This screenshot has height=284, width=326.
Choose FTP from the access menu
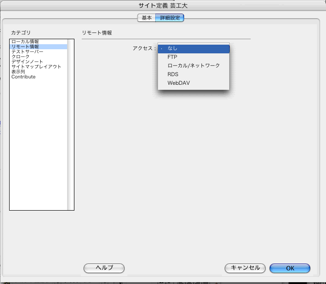tap(194, 57)
